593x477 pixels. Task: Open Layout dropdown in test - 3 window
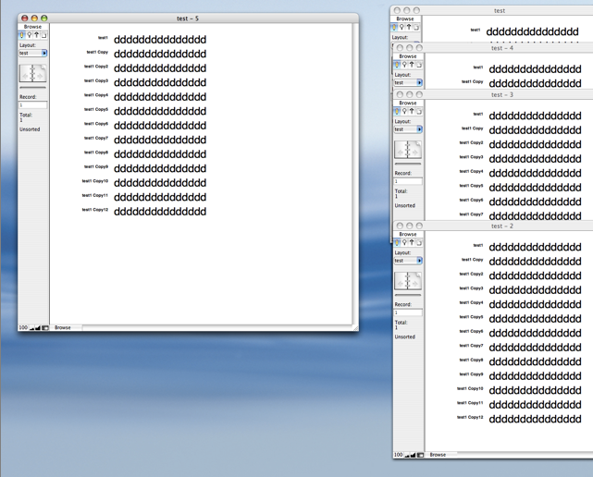click(408, 129)
